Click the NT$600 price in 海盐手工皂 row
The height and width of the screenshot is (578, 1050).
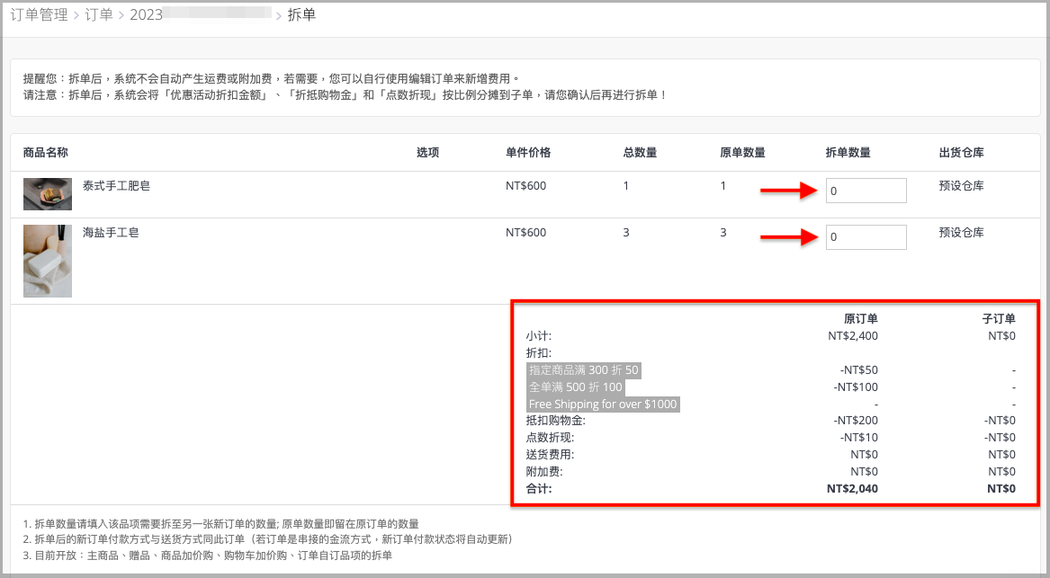pyautogui.click(x=525, y=233)
